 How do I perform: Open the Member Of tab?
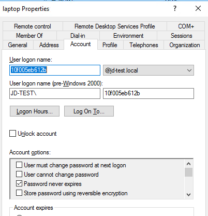pos(29,36)
